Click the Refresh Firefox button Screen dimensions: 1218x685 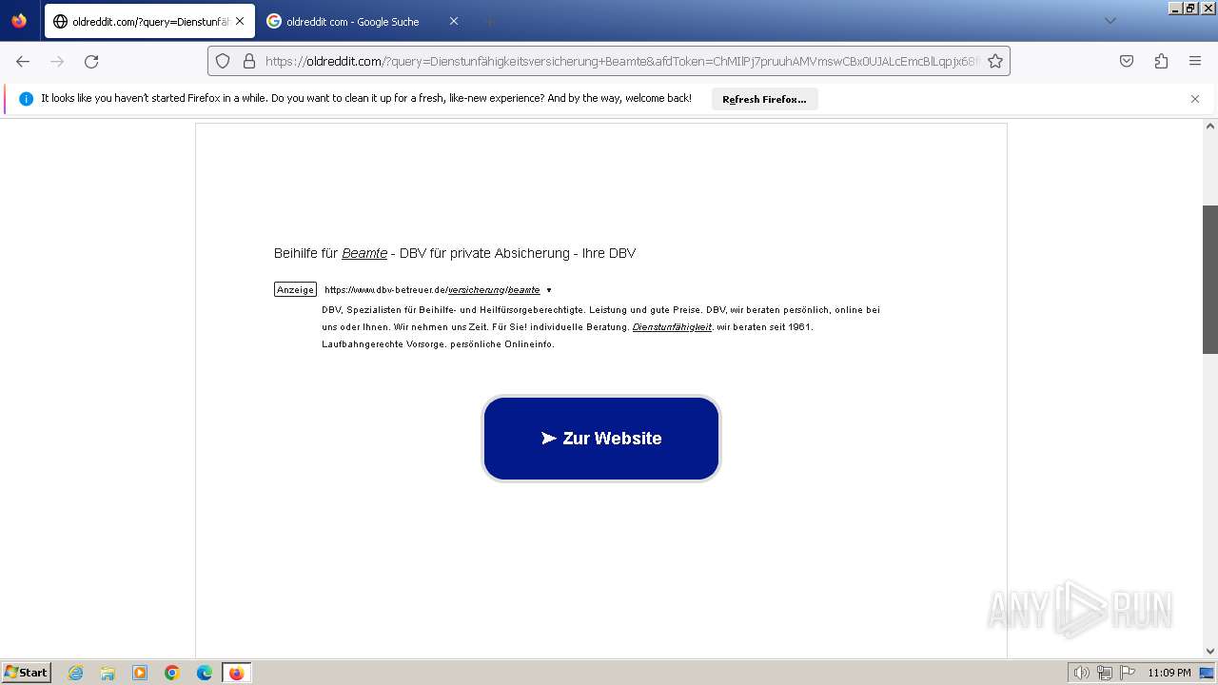click(764, 99)
